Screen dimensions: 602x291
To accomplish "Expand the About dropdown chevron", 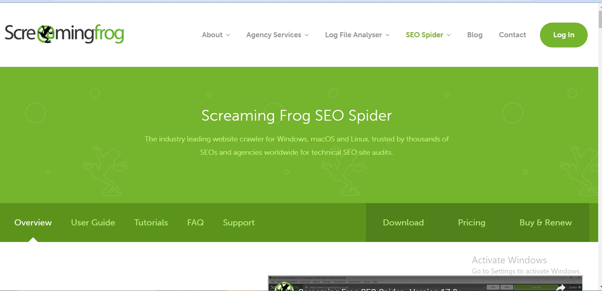I will point(228,35).
